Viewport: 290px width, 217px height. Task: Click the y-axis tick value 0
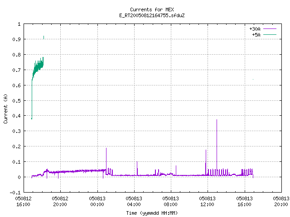(x=19, y=177)
